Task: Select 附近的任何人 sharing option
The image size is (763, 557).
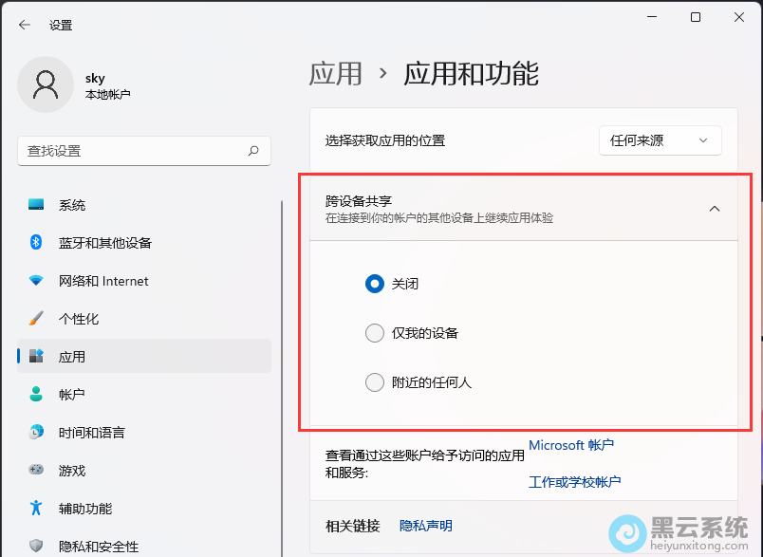Action: click(374, 382)
